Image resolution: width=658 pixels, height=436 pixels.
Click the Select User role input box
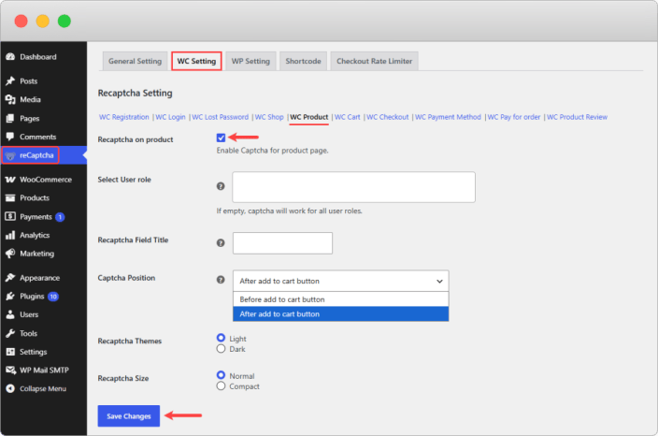353,187
